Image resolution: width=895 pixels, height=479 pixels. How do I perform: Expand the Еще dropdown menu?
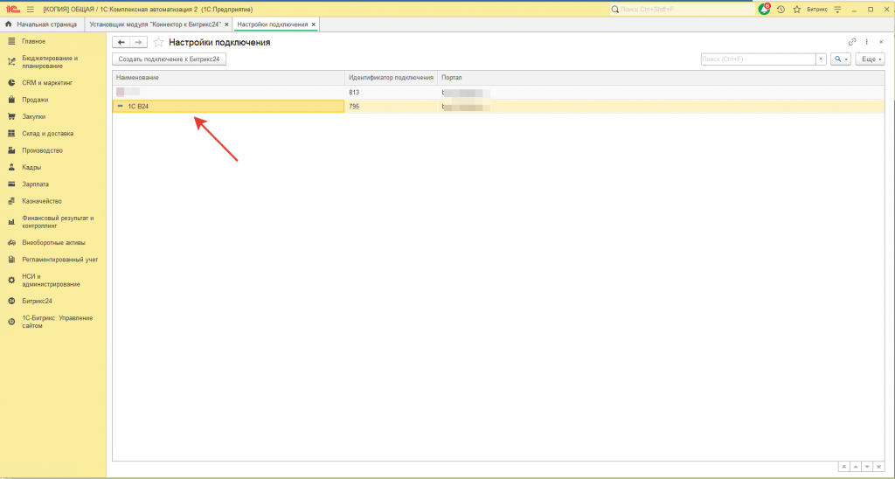[x=869, y=59]
